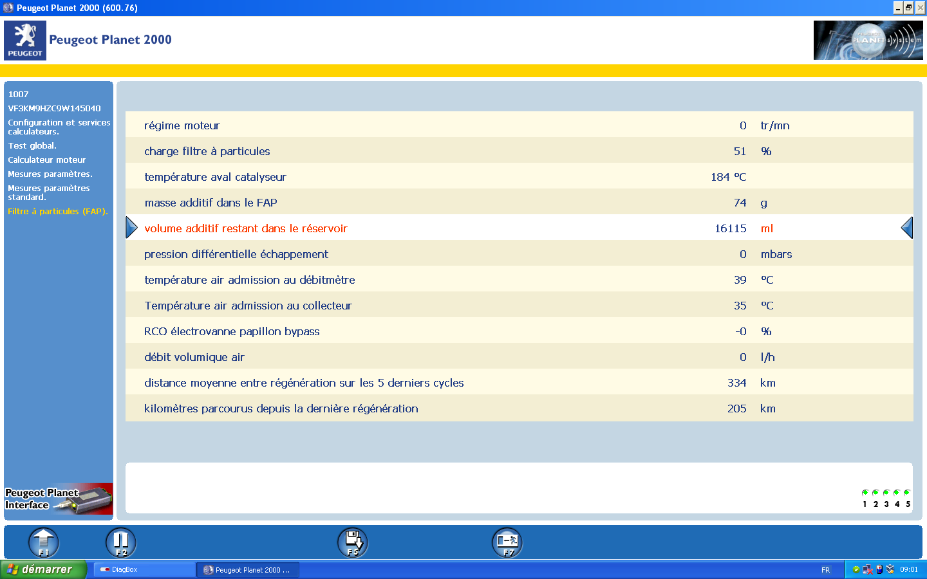Screen dimensions: 927x579
Task: Exit via the F7 exit icon
Action: click(507, 542)
